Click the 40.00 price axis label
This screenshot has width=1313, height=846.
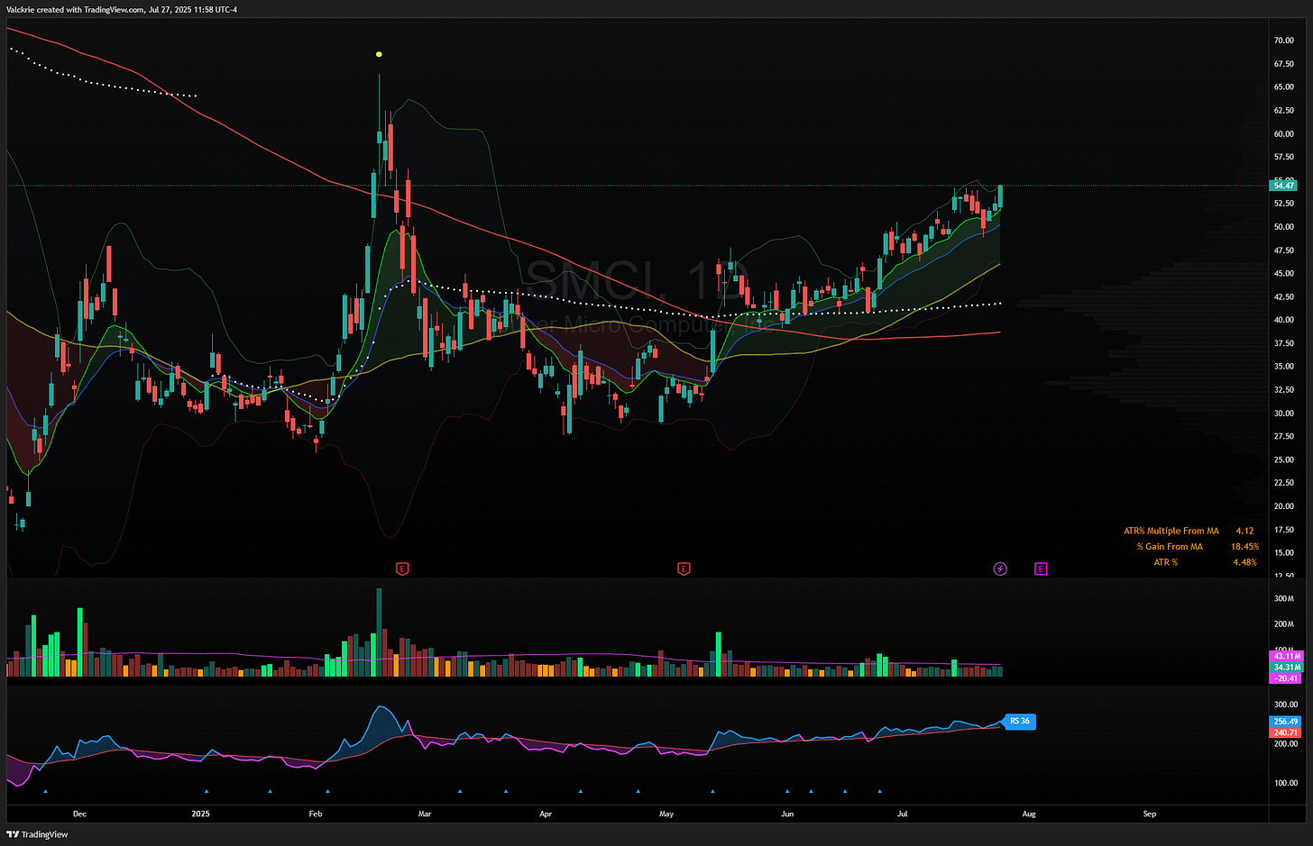pos(1284,320)
